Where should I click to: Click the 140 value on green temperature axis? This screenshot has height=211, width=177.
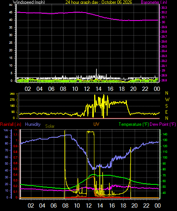point(165,135)
